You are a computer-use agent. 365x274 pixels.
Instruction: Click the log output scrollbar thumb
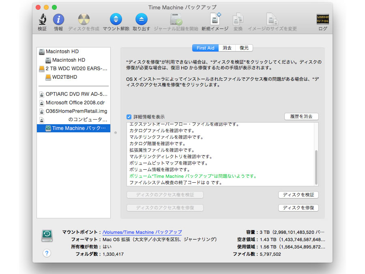[x=316, y=167]
